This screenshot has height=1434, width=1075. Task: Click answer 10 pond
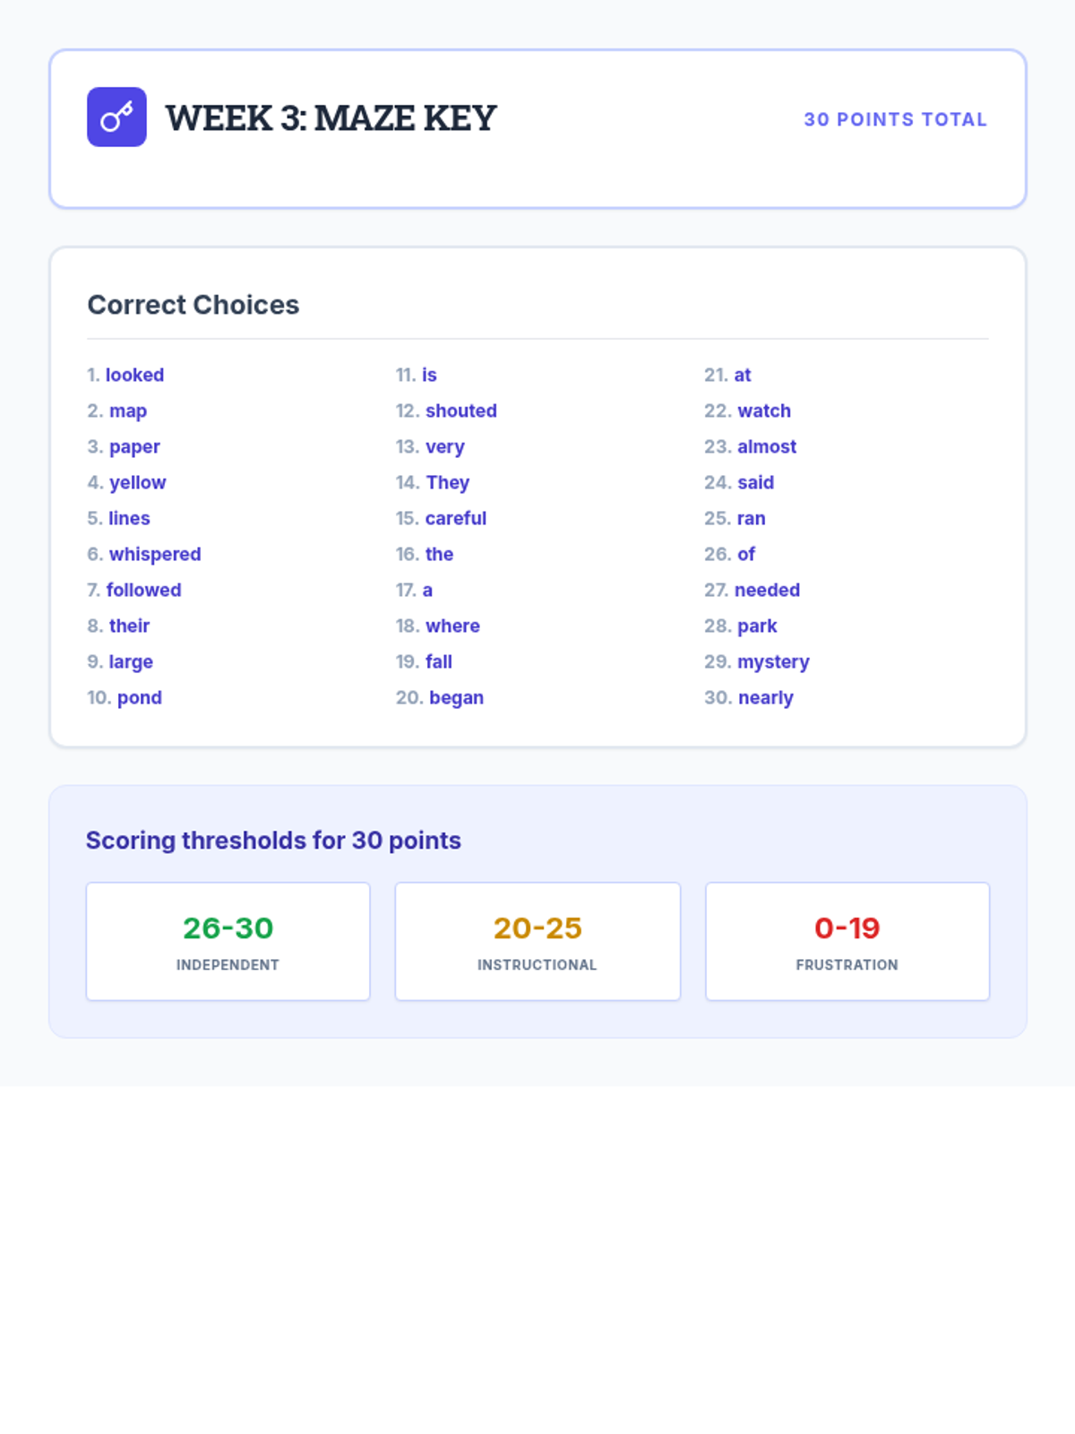click(125, 697)
